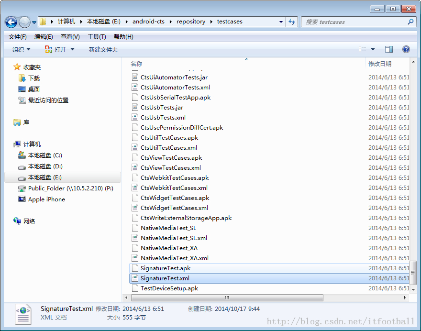Select NativeMediaTest_SL file icon
Viewport: 421px width, 331px height.
point(135,228)
